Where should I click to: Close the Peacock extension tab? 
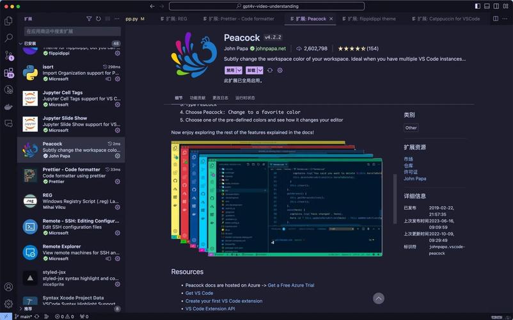[331, 19]
